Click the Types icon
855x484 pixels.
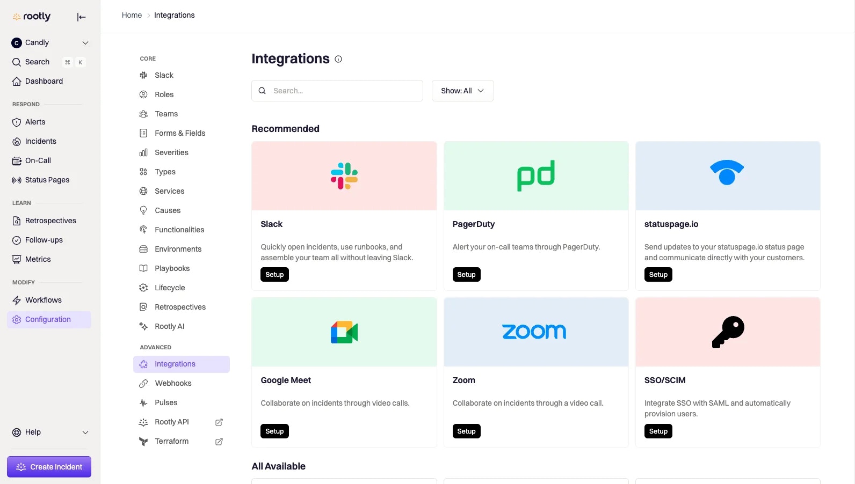[x=143, y=172]
